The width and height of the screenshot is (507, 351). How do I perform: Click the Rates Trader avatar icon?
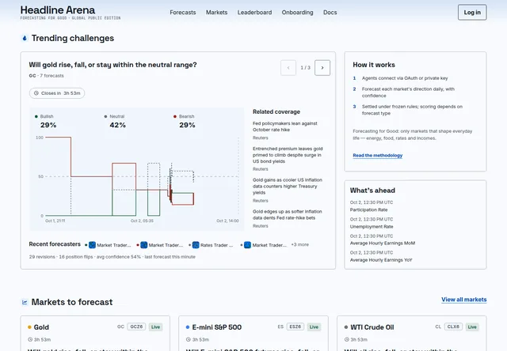pos(196,245)
